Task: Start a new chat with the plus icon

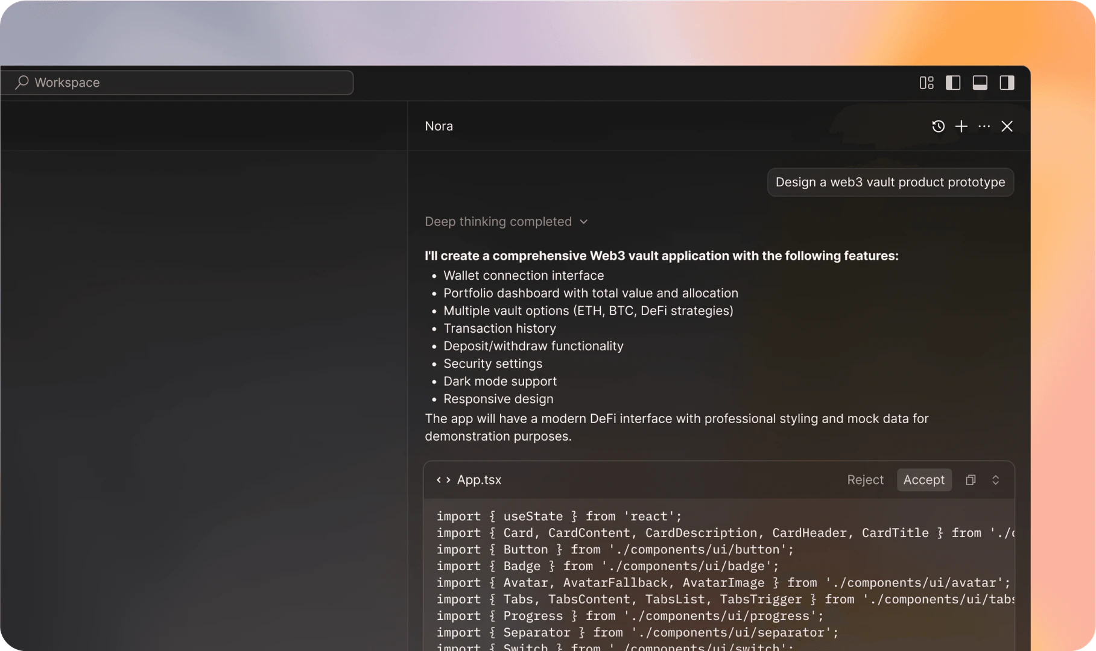Action: 961,126
